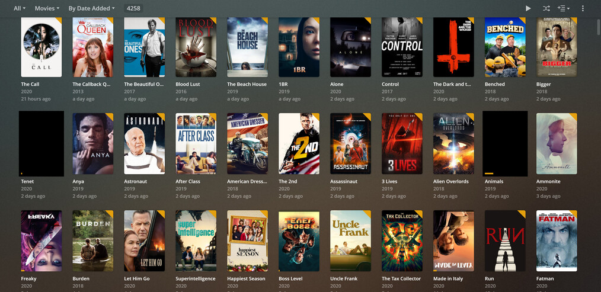This screenshot has height=292, width=601.
Task: Click the '3 days ago' text under Ammonite
Action: [x=548, y=196]
